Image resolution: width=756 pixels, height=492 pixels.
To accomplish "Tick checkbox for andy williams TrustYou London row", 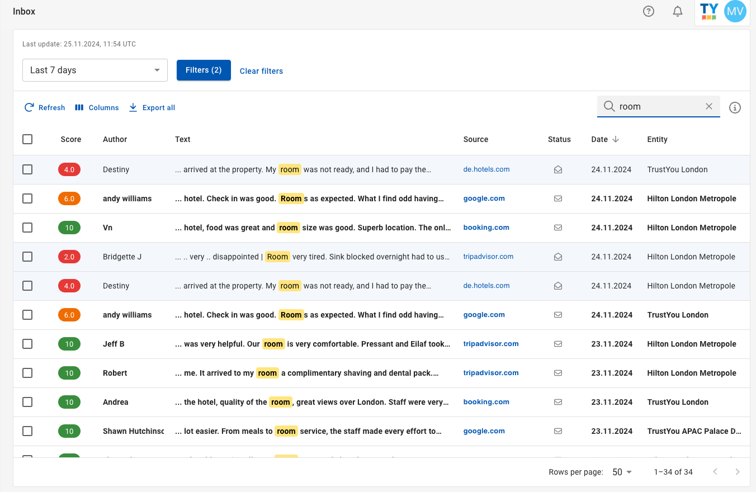I will tap(27, 315).
